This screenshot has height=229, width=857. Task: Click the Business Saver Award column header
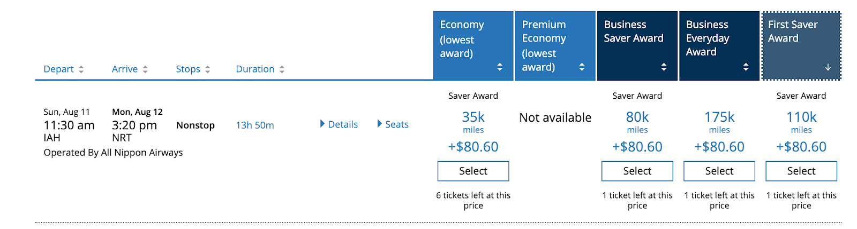click(634, 31)
